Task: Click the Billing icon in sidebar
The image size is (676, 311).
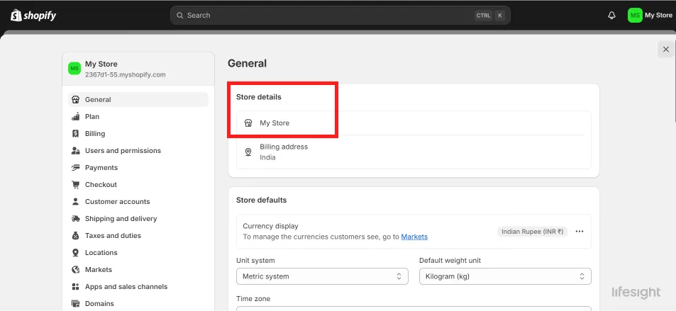Action: (75, 133)
